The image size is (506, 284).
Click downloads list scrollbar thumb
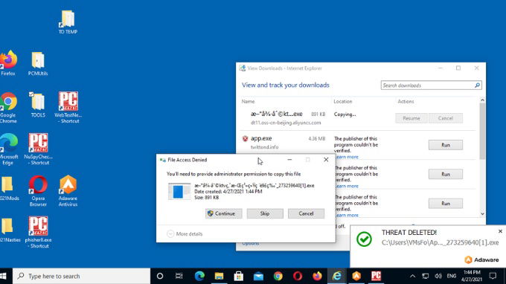pos(482,131)
